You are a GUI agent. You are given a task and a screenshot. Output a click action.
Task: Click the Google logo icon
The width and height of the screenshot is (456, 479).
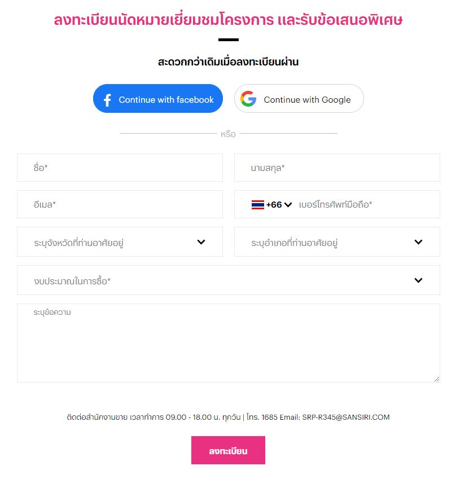tap(248, 99)
